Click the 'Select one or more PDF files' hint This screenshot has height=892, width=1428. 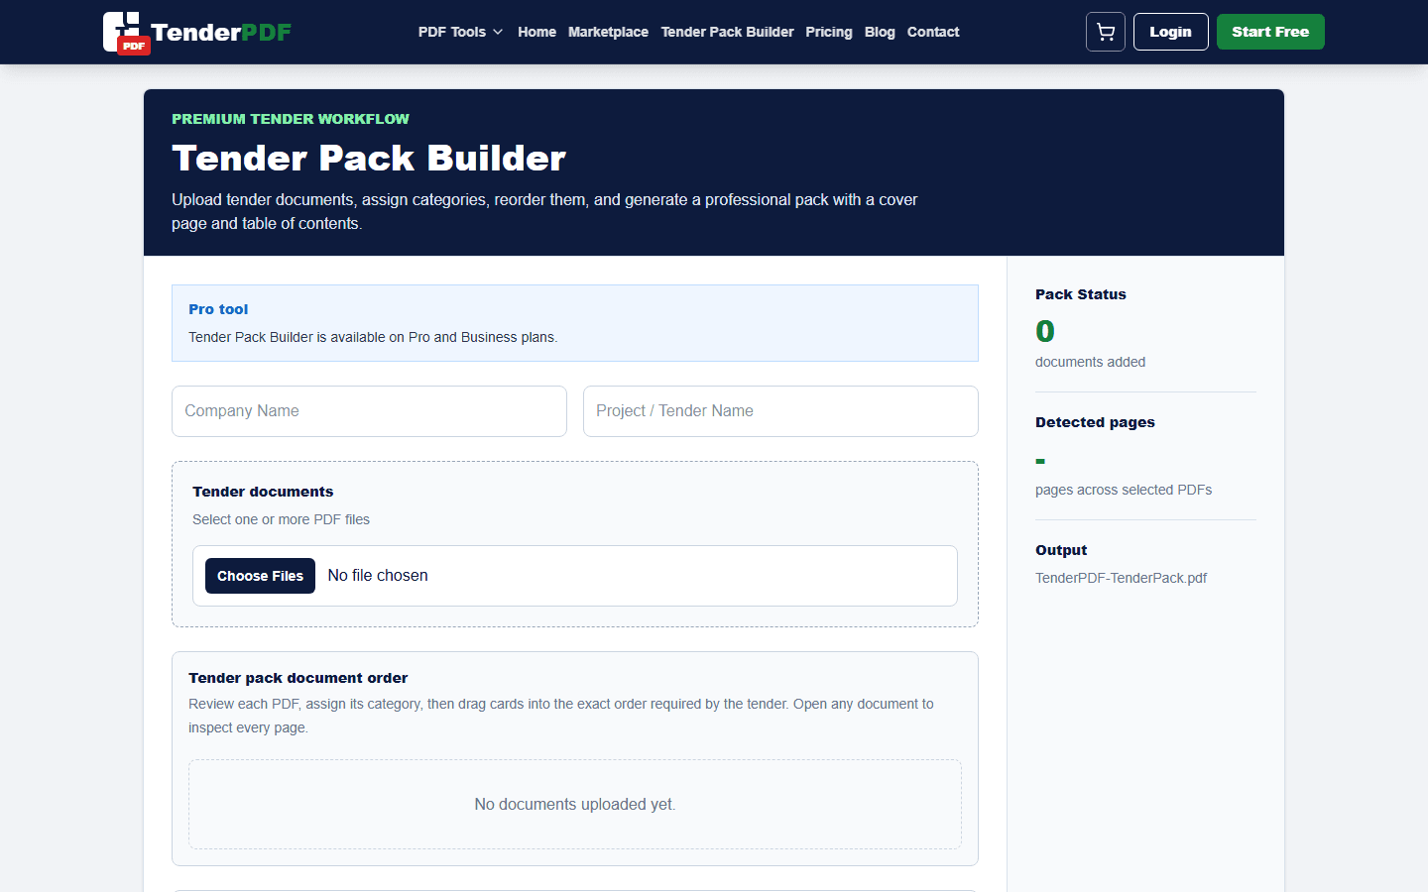[x=281, y=519]
